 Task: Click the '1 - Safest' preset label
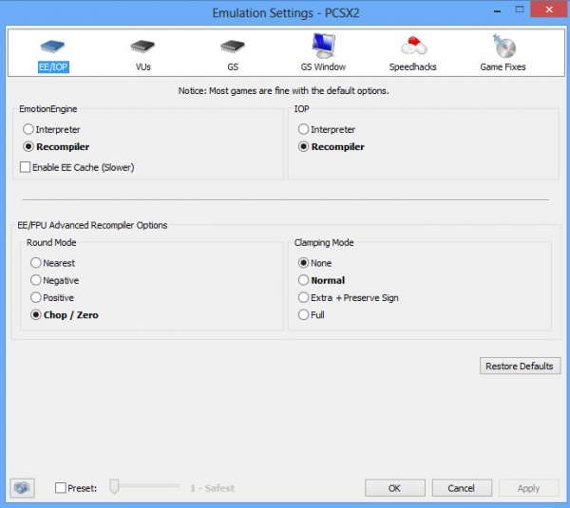pos(212,488)
